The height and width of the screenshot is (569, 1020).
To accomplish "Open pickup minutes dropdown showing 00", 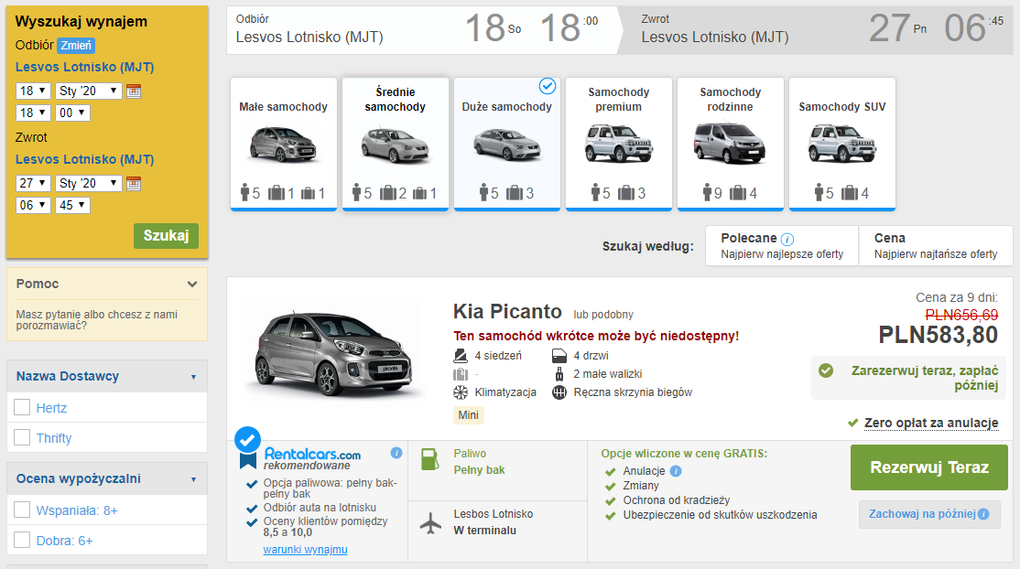I will pyautogui.click(x=72, y=113).
